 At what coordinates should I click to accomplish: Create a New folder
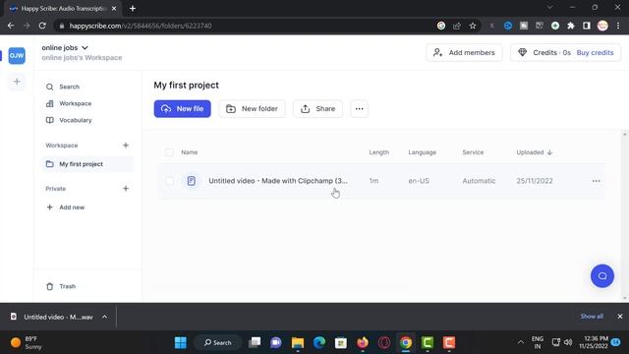pyautogui.click(x=252, y=109)
